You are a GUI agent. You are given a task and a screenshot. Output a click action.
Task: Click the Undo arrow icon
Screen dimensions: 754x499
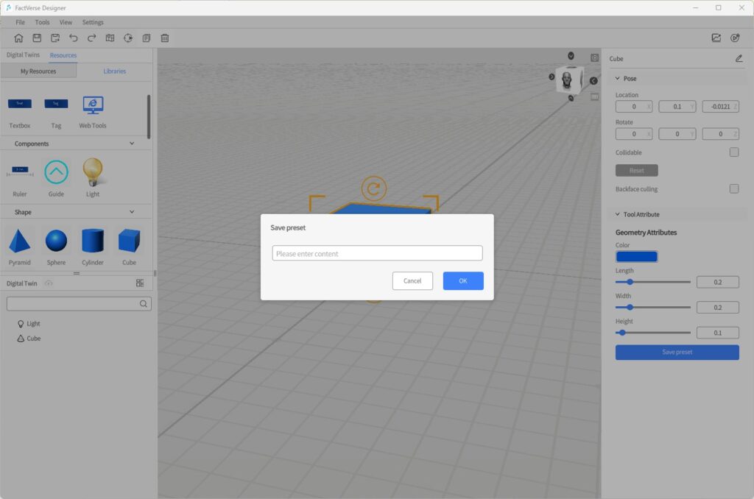[x=74, y=38]
